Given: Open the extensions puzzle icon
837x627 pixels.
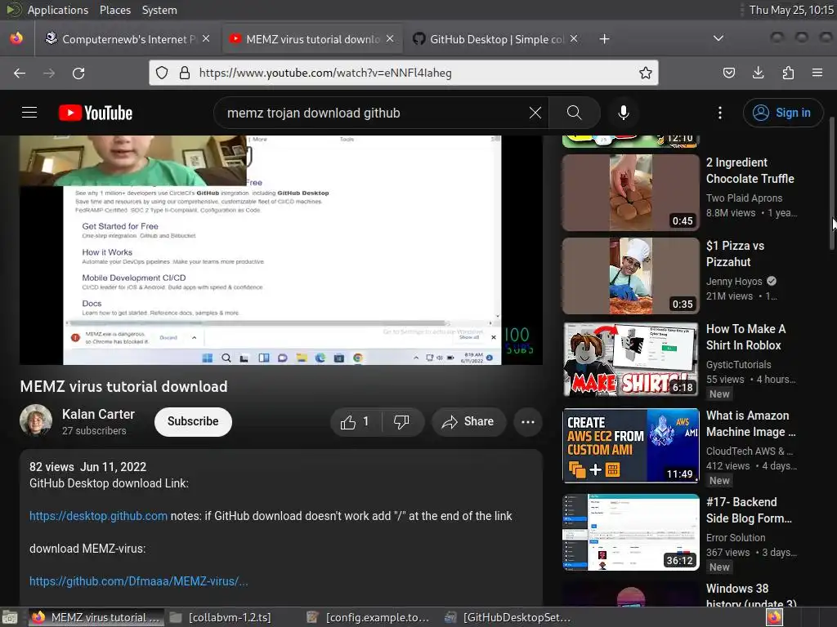Looking at the screenshot, I should tap(788, 73).
